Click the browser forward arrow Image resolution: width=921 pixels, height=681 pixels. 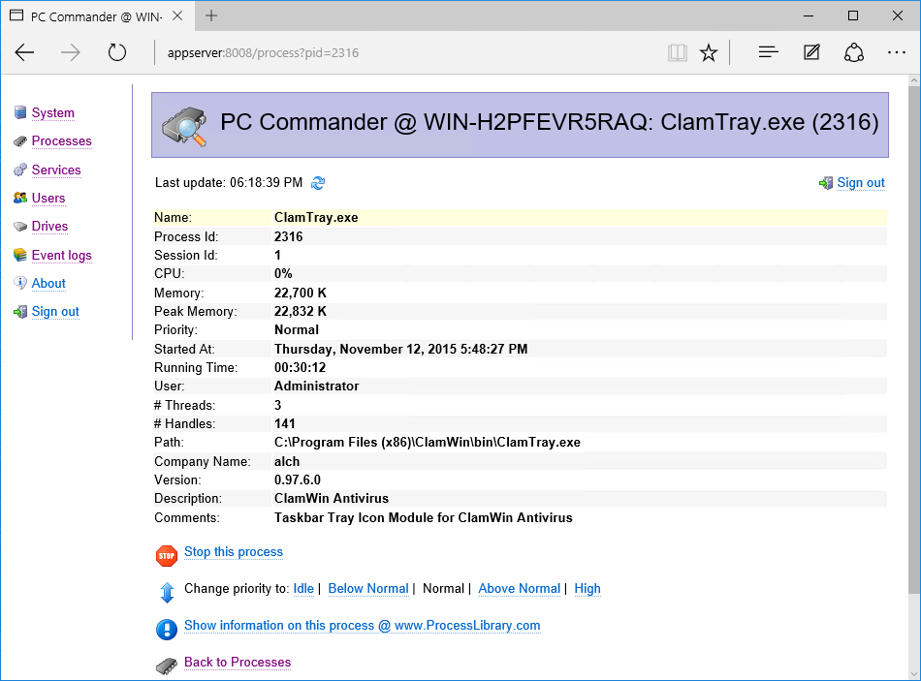point(71,53)
